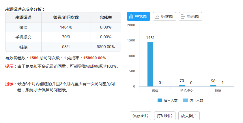Screen dimensions: 243x123
Task: Toggle the 填写人数 legend series
Action: click(167, 100)
